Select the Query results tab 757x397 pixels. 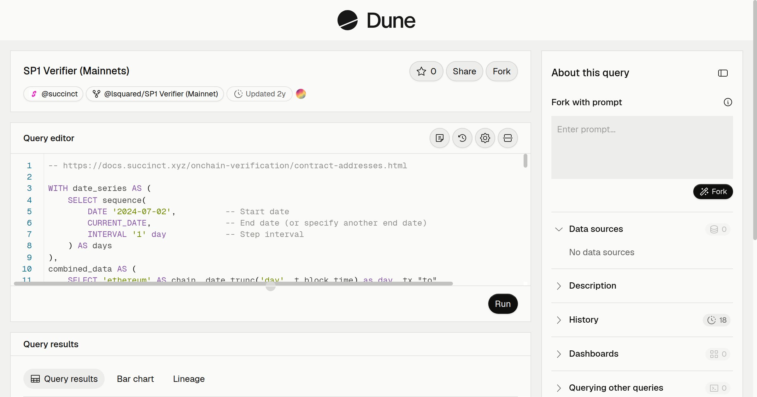pyautogui.click(x=64, y=379)
